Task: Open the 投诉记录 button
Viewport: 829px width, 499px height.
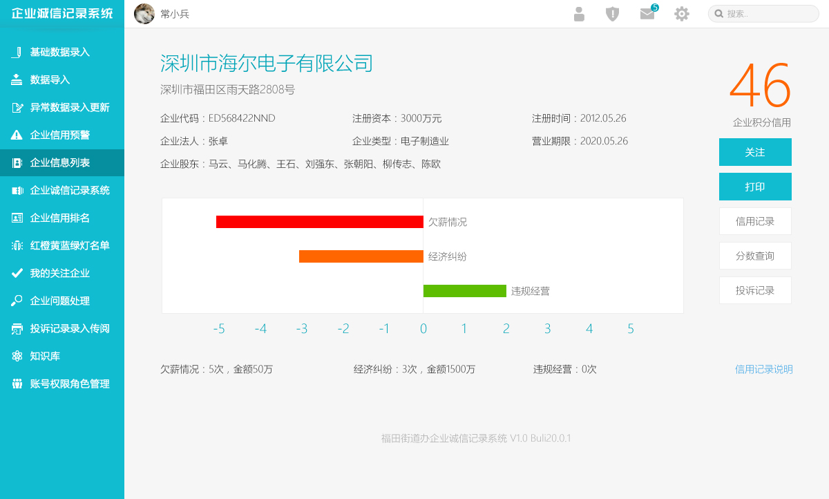Action: (755, 290)
